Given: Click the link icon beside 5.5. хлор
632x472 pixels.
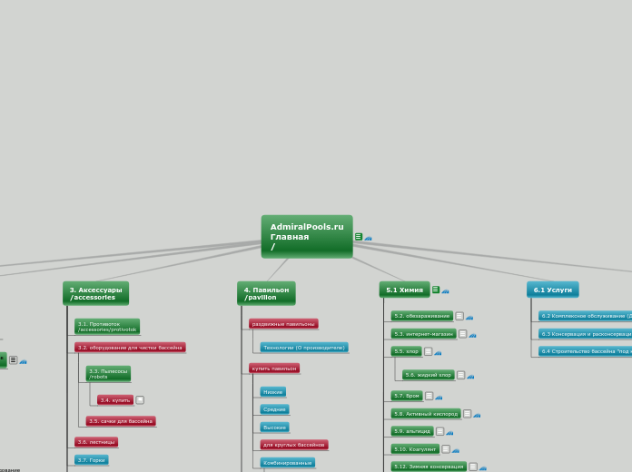Looking at the screenshot, I should tap(438, 353).
